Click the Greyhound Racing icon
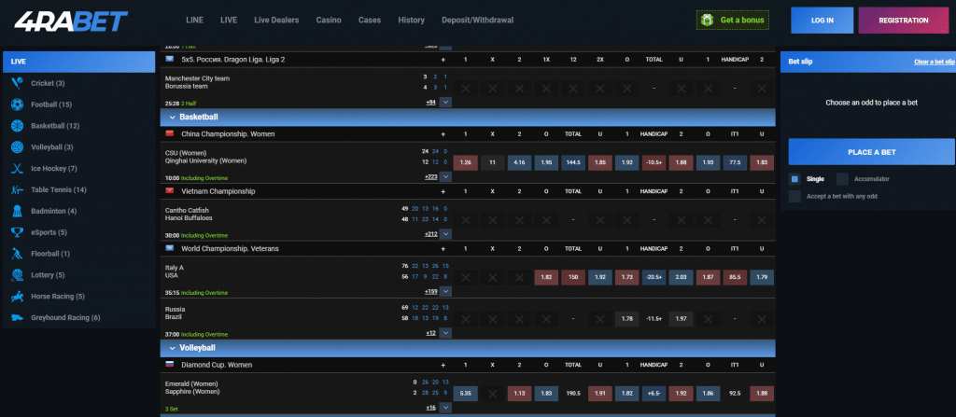 pos(17,317)
